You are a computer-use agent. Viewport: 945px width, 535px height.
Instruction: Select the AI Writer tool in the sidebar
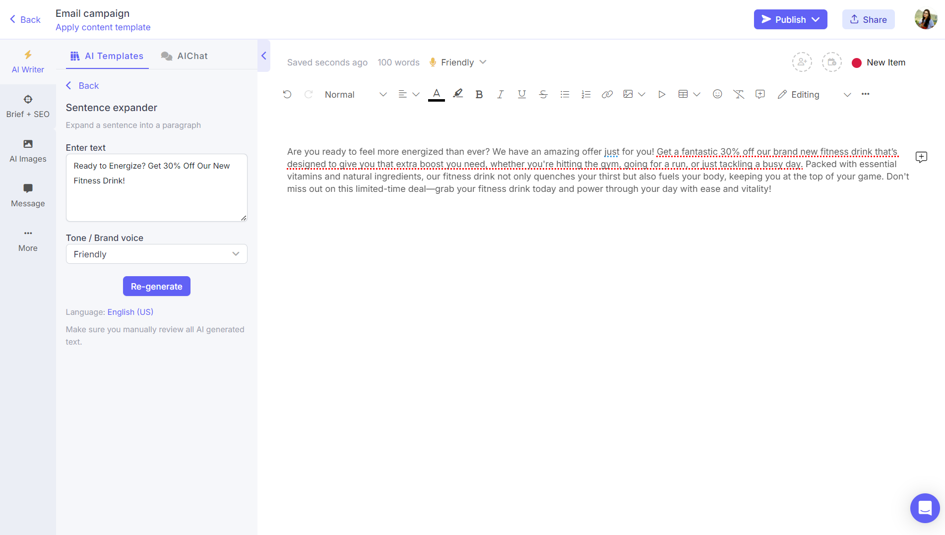point(28,61)
